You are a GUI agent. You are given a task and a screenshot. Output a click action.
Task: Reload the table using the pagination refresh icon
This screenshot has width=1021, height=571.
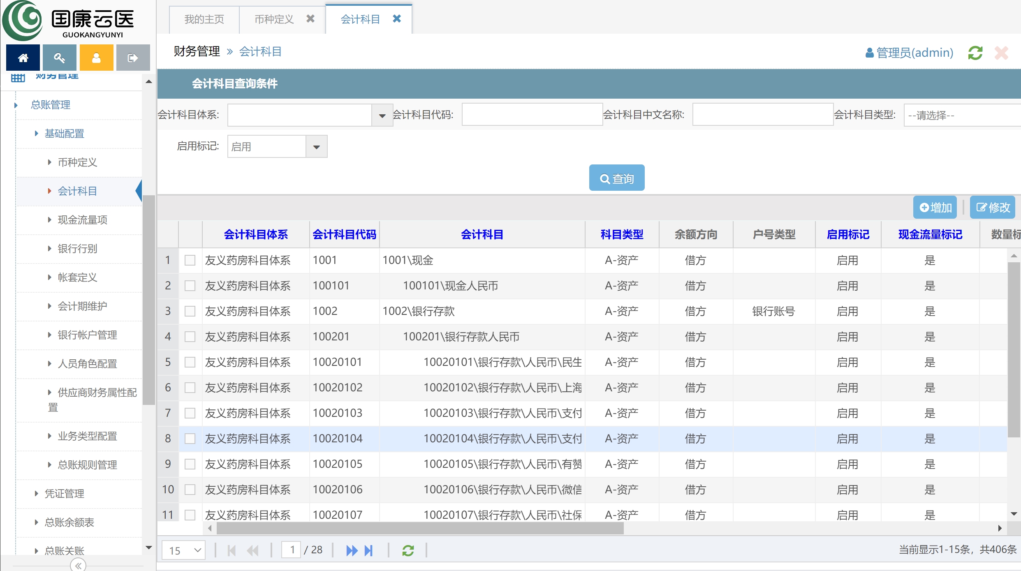(408, 550)
